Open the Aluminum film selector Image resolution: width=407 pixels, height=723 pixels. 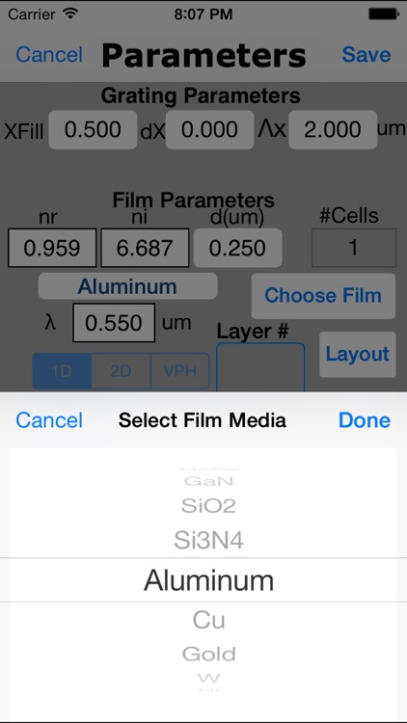pos(128,286)
